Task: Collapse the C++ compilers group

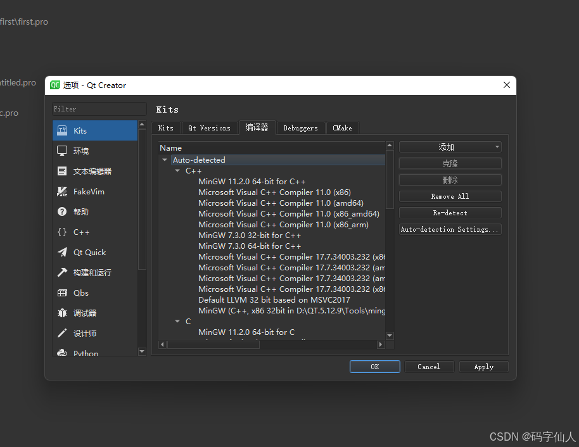Action: [177, 170]
